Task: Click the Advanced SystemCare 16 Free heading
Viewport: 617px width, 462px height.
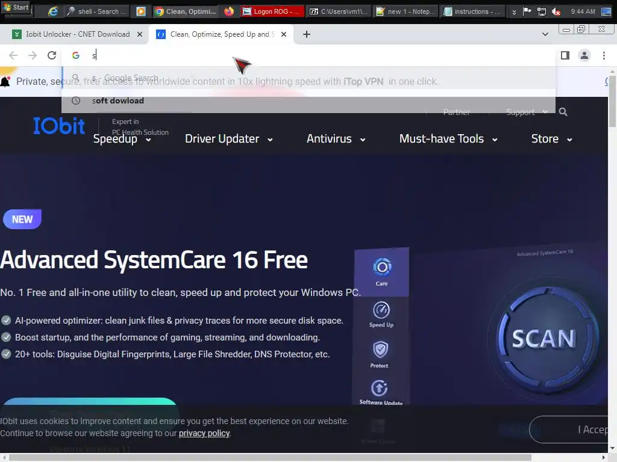Action: tap(154, 260)
